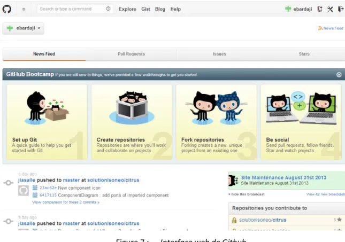345x242 pixels.
Task: Close the GitHub Bootcamp banner
Action: click(x=339, y=75)
